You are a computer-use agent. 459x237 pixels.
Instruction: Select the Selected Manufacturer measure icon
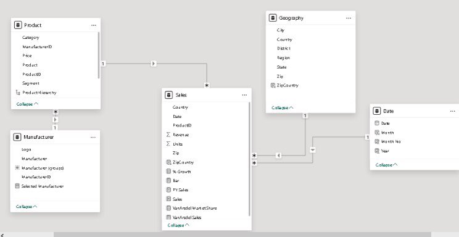[17, 186]
